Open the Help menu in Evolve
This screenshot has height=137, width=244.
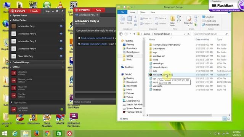pos(47,11)
